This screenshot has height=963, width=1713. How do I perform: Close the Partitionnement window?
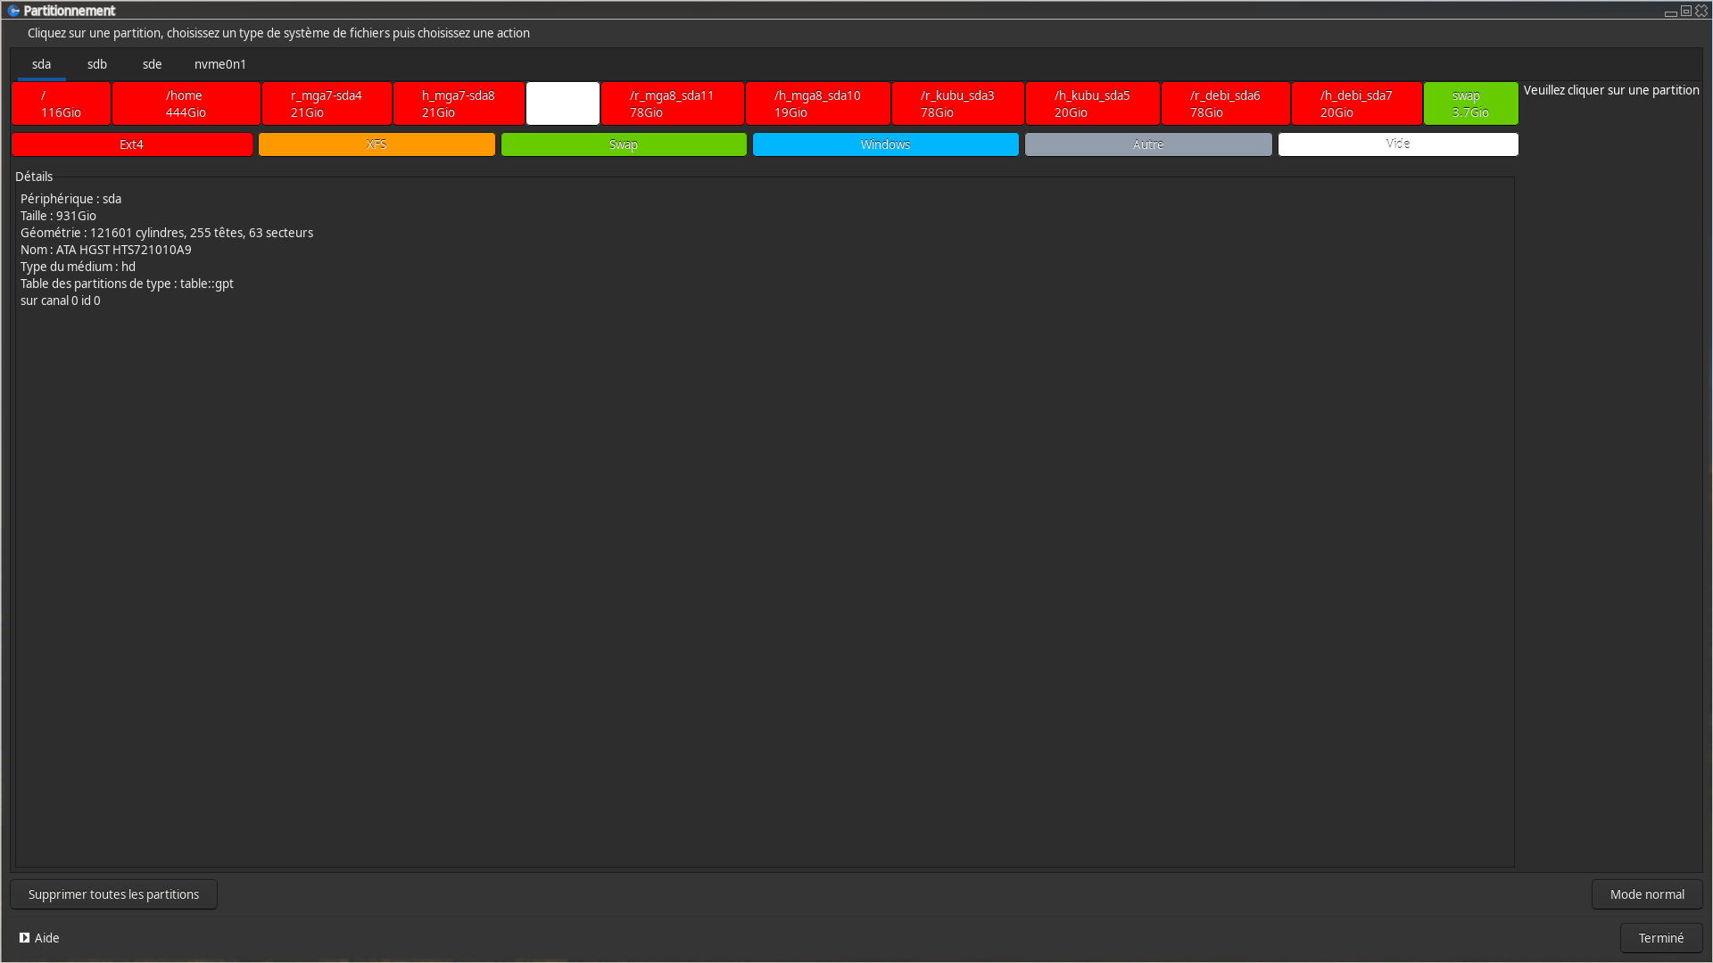point(1701,11)
